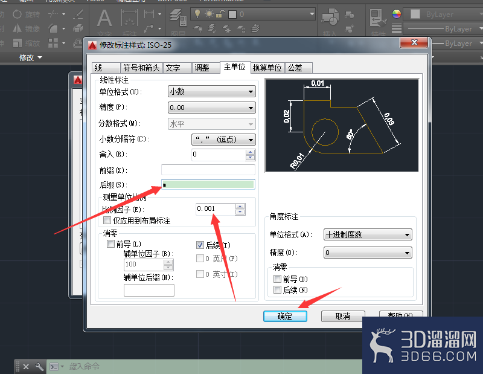Select the Trim tool icon
The height and width of the screenshot is (374, 483).
pos(53,14)
